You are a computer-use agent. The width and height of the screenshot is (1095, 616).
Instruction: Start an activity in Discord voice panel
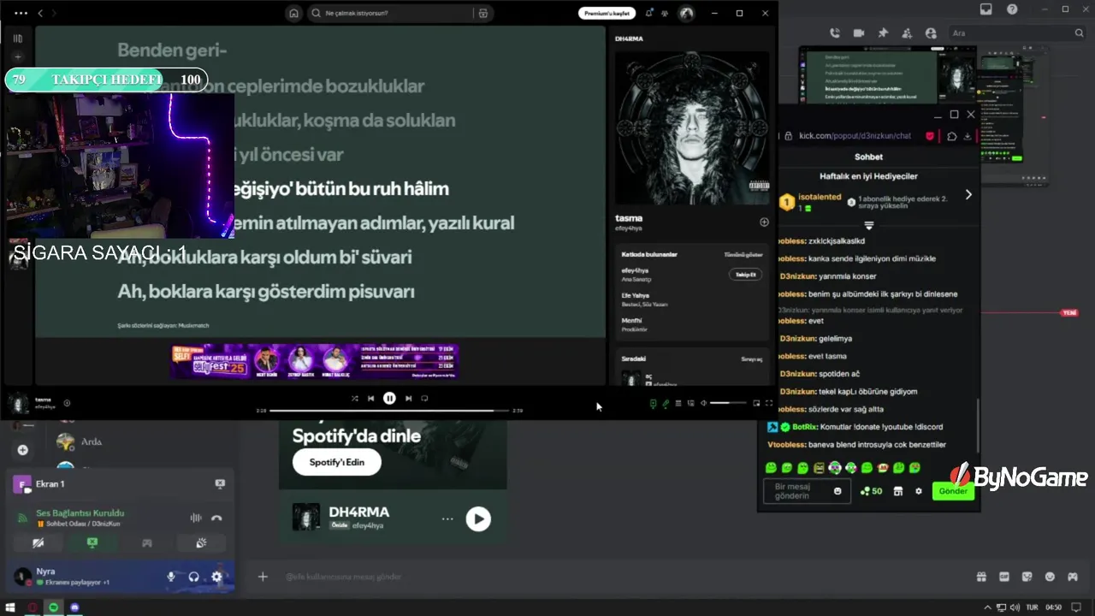coord(146,542)
